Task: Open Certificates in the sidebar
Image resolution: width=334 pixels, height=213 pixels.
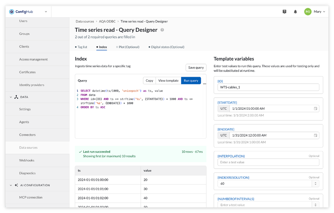Action: pos(37,72)
